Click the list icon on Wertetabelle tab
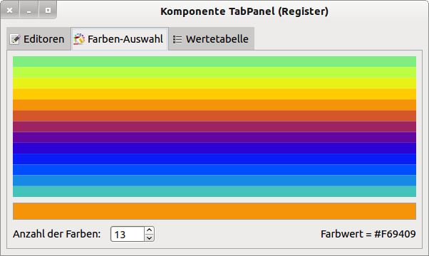 177,39
